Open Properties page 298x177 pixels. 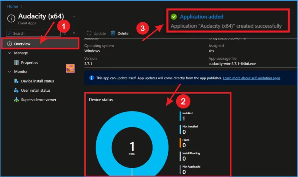pos(29,63)
